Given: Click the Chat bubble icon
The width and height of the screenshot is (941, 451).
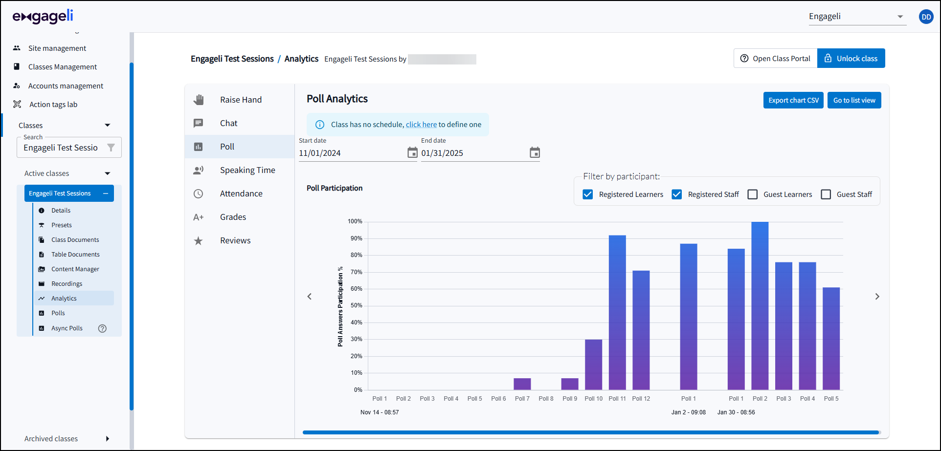Looking at the screenshot, I should coord(198,123).
